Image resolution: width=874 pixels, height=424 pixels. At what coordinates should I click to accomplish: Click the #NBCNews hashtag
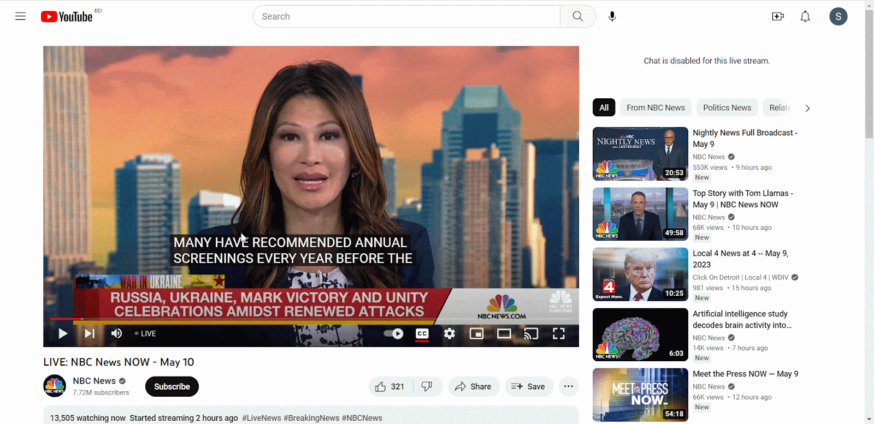point(362,418)
